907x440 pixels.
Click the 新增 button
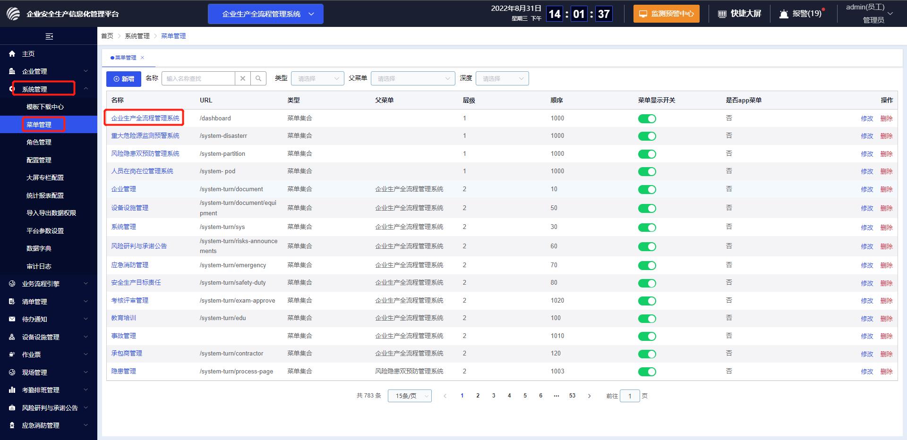point(124,79)
